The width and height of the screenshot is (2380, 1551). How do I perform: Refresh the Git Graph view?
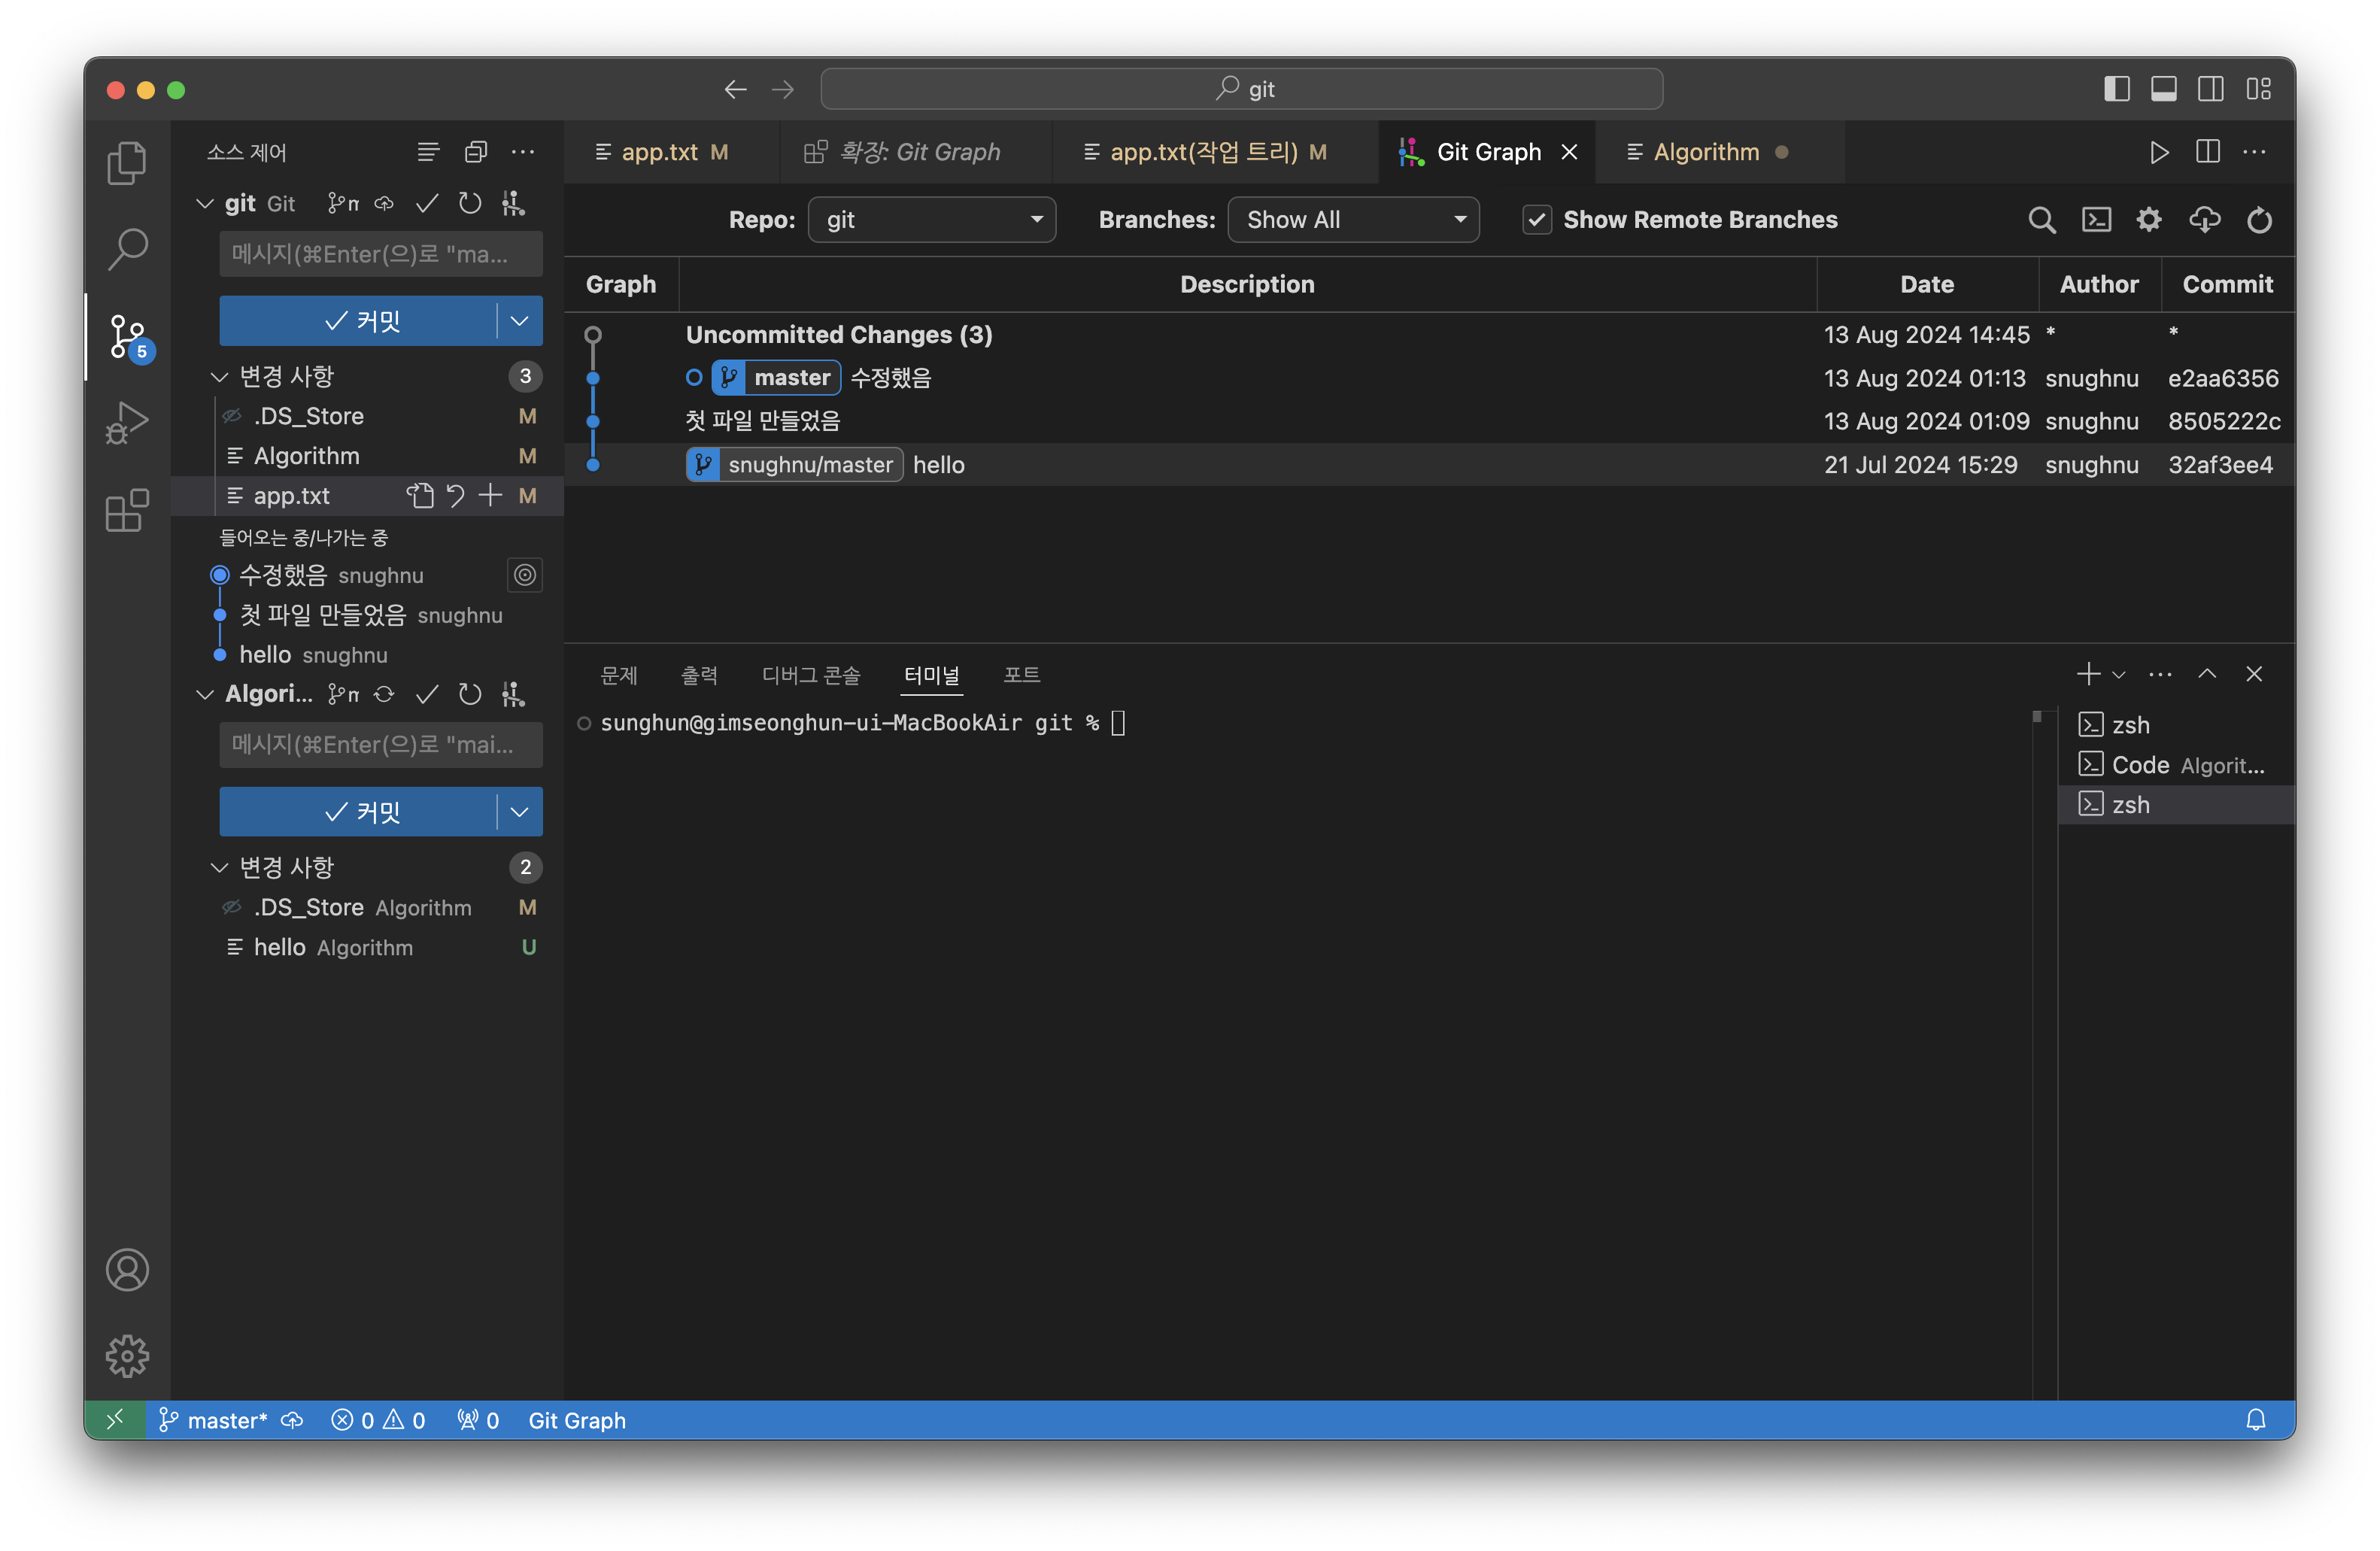(x=2259, y=220)
